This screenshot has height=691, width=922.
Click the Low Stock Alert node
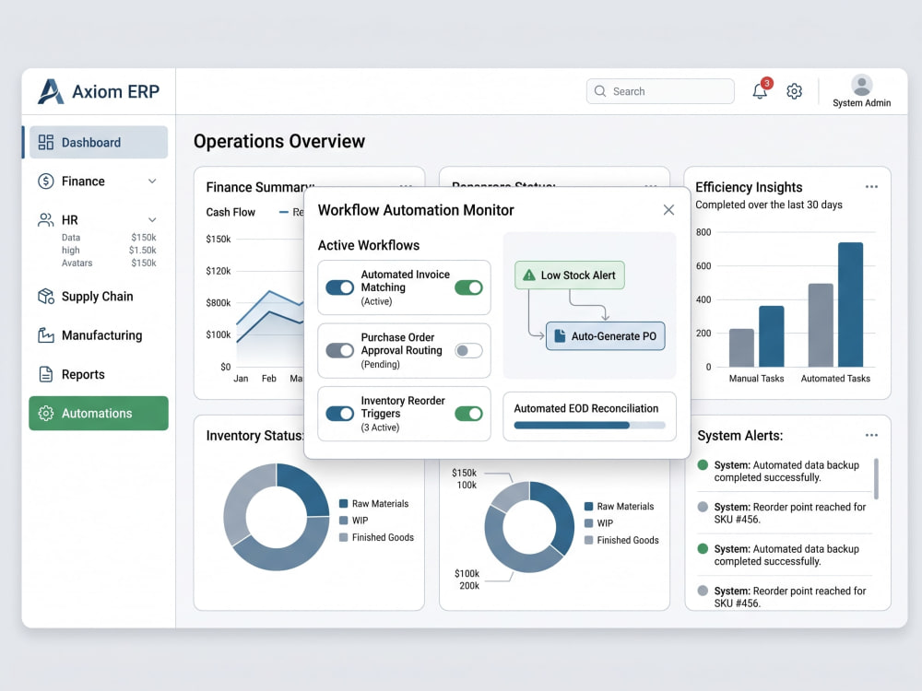569,275
